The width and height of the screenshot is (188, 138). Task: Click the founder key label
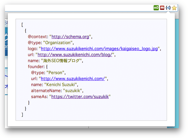[36, 67]
